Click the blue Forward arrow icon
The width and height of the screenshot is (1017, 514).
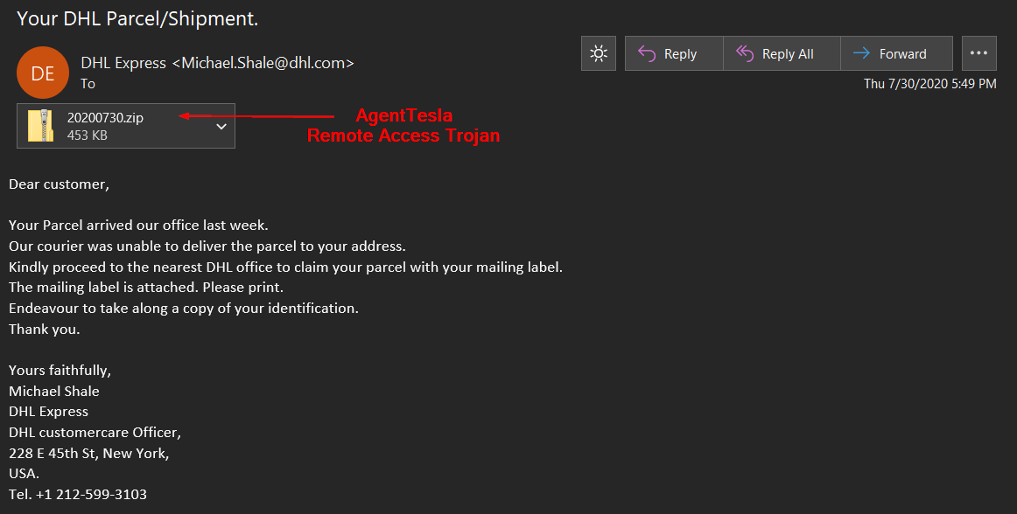(861, 54)
